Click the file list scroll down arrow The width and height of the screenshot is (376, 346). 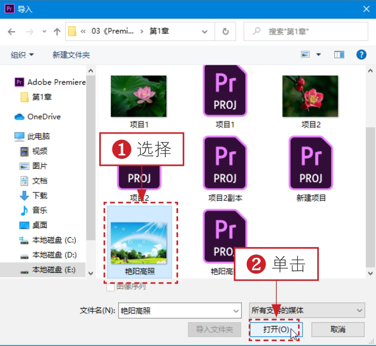click(x=370, y=273)
